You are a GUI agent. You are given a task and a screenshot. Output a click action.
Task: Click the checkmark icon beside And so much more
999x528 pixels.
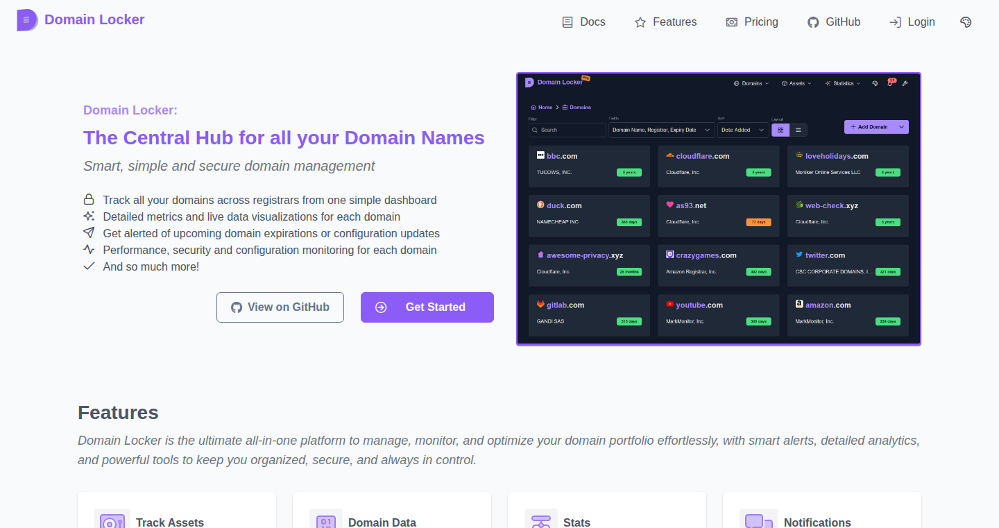tap(89, 266)
